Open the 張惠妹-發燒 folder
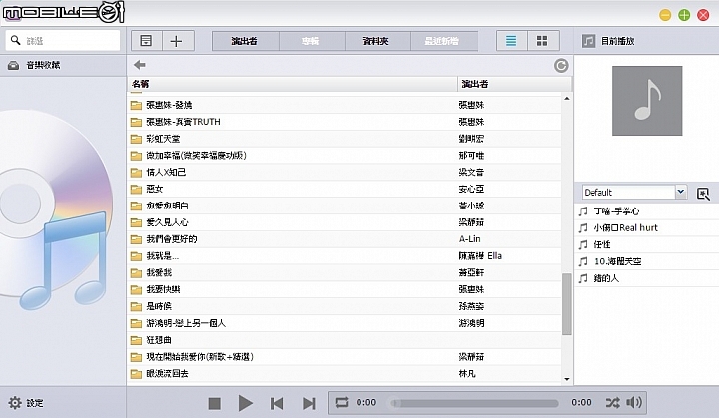The width and height of the screenshot is (719, 418). point(345,105)
